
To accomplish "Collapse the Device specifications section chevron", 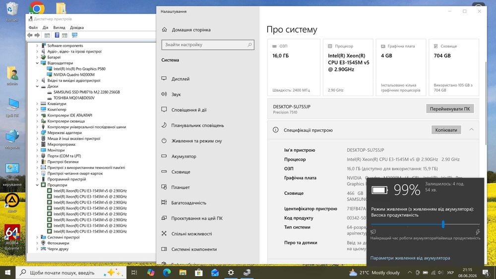I will point(471,129).
